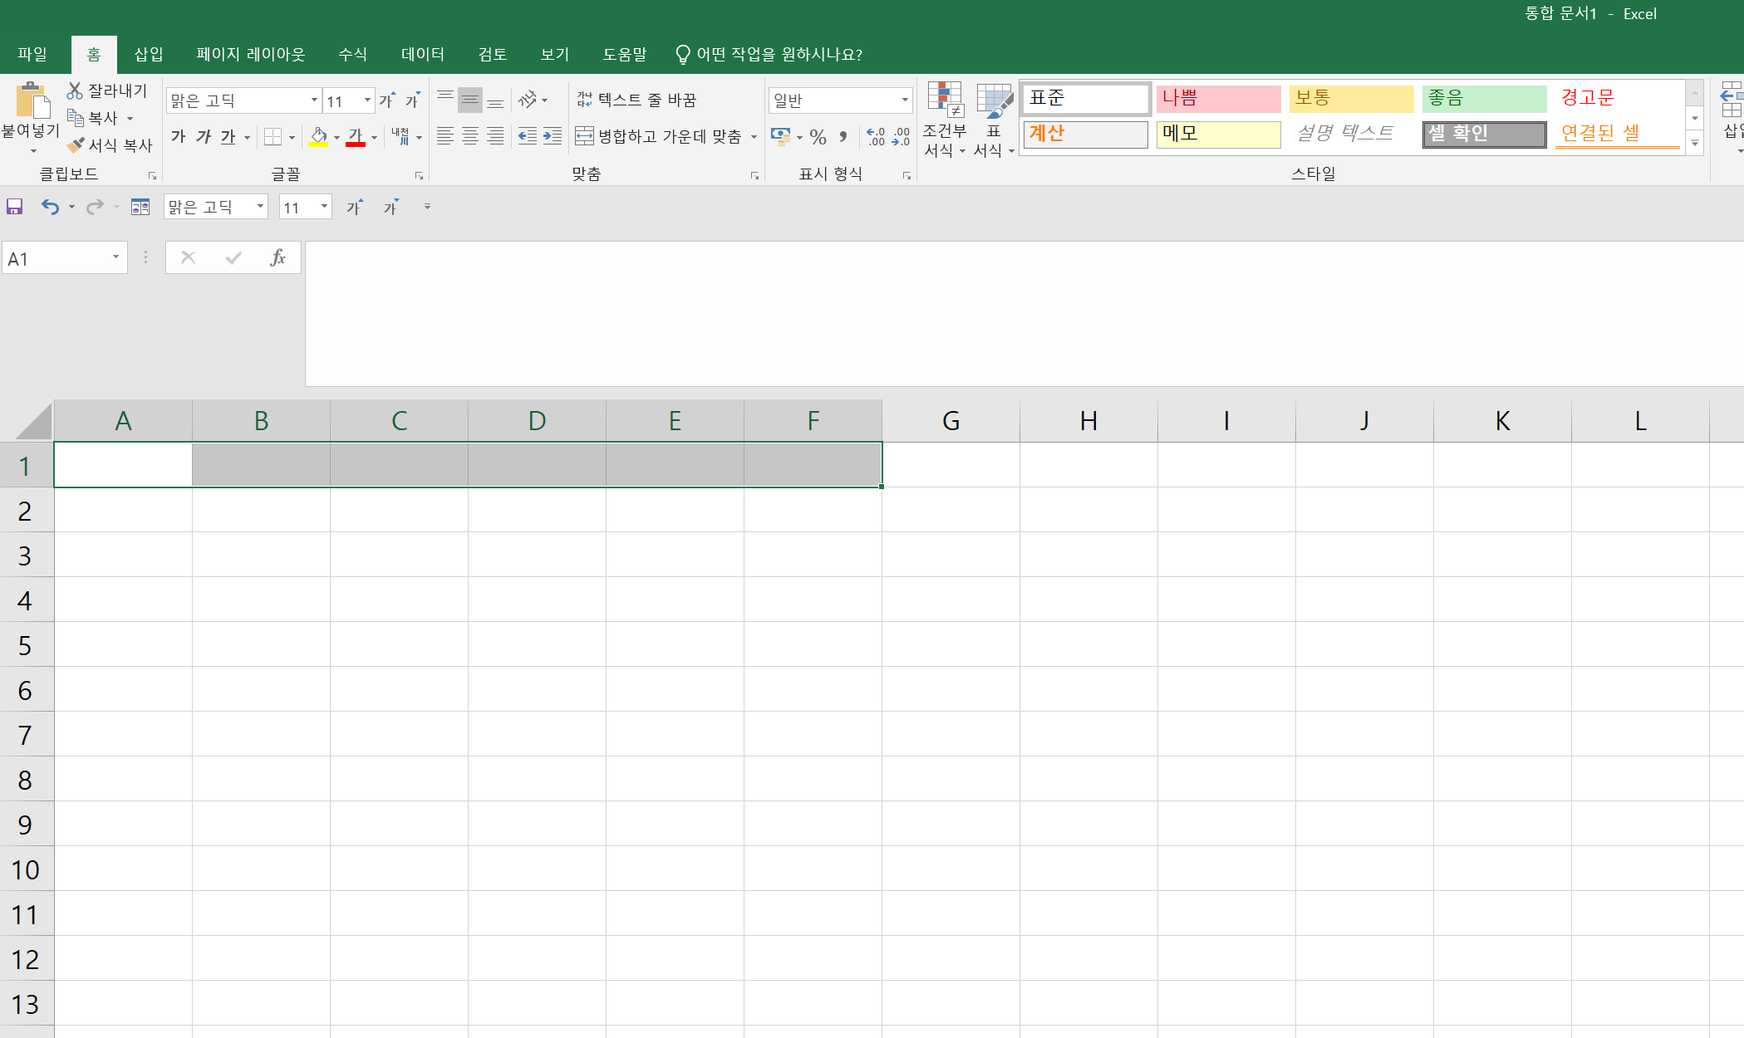Open the ribbon font name dropdown
This screenshot has height=1038, width=1744.
click(314, 100)
